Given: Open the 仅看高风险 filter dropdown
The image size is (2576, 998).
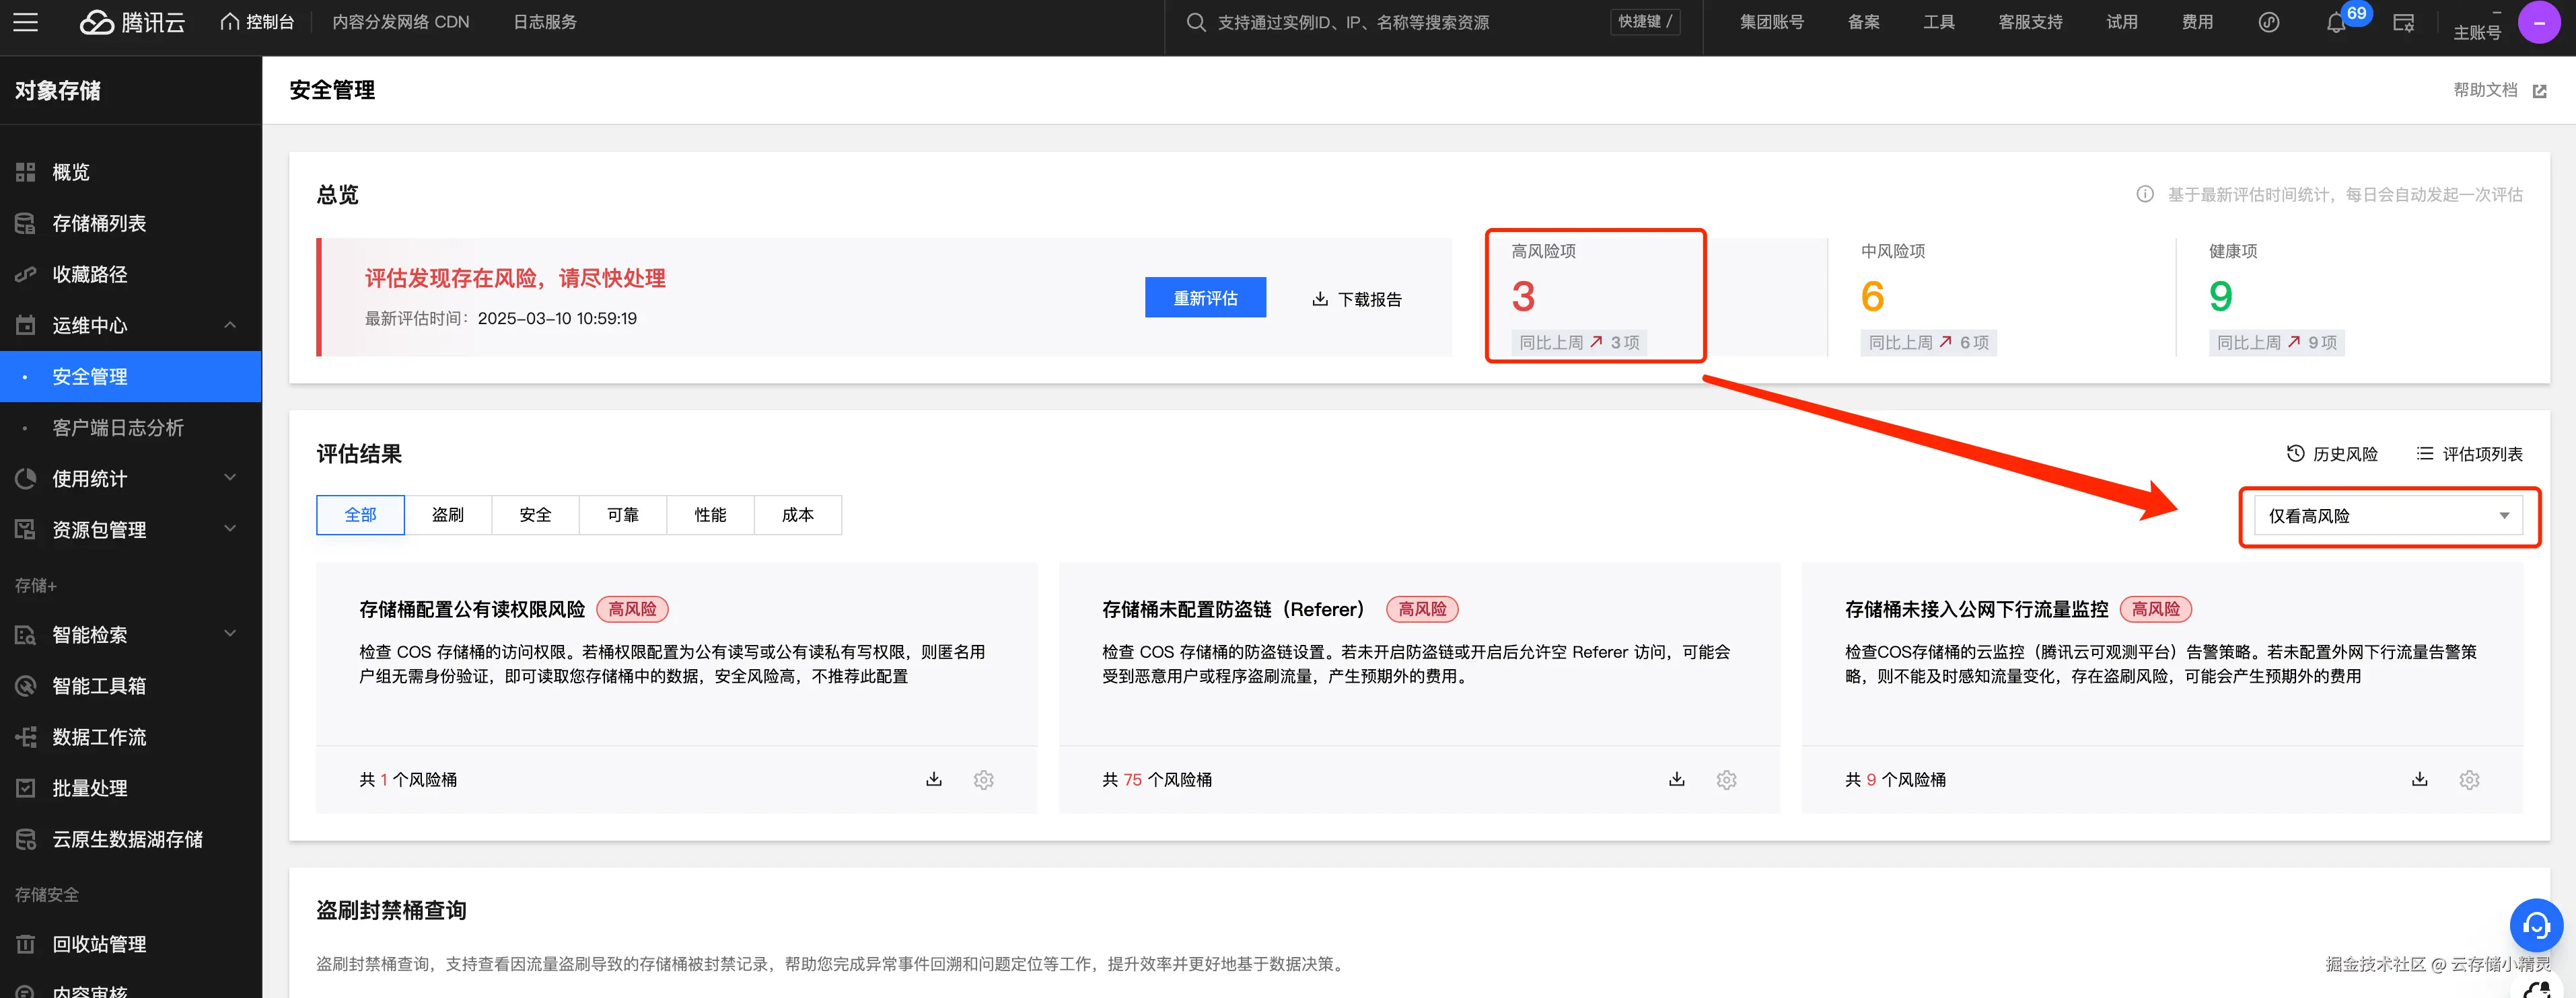Looking at the screenshot, I should click(2388, 516).
